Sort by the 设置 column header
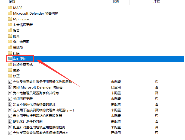The height and width of the screenshot is (140, 185). tap(12, 2)
